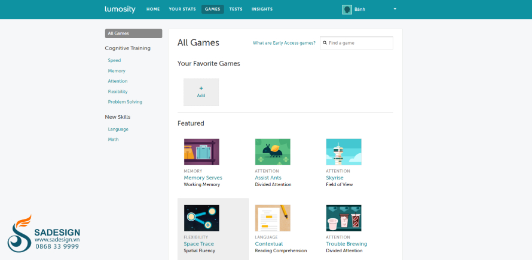Image resolution: width=532 pixels, height=260 pixels.
Task: Click the Working Memory label
Action: (x=202, y=185)
